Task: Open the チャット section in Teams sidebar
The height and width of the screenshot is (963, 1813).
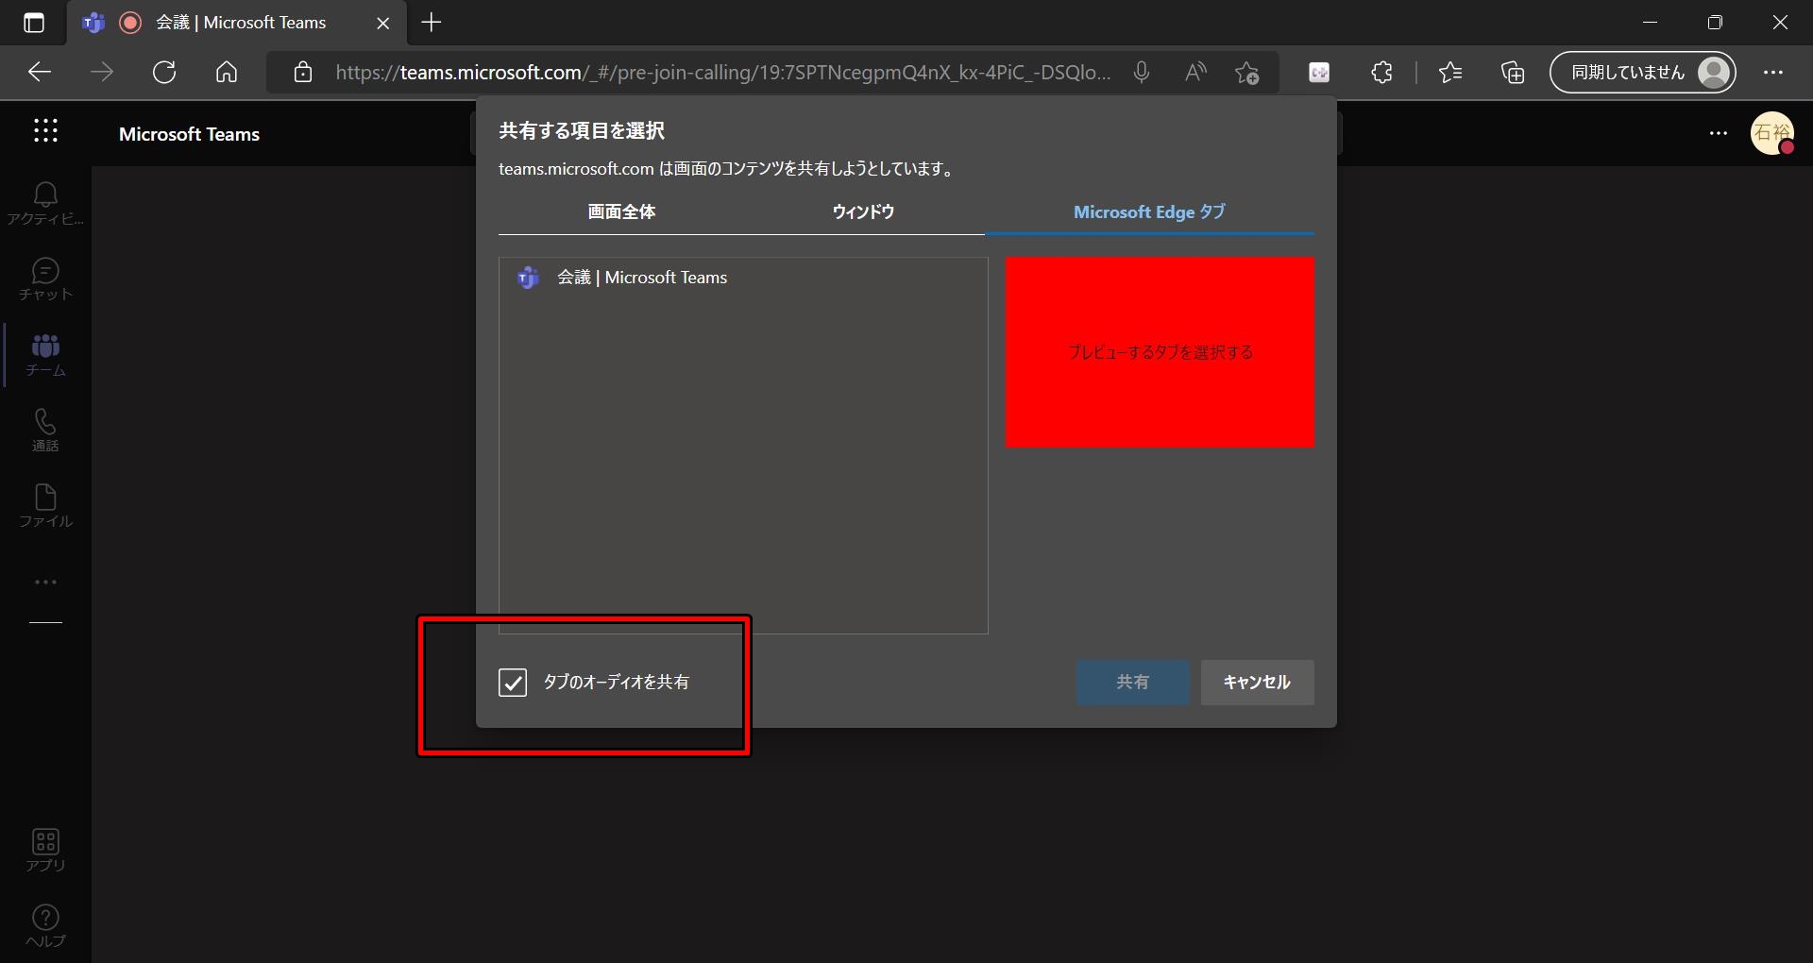Action: pyautogui.click(x=44, y=279)
